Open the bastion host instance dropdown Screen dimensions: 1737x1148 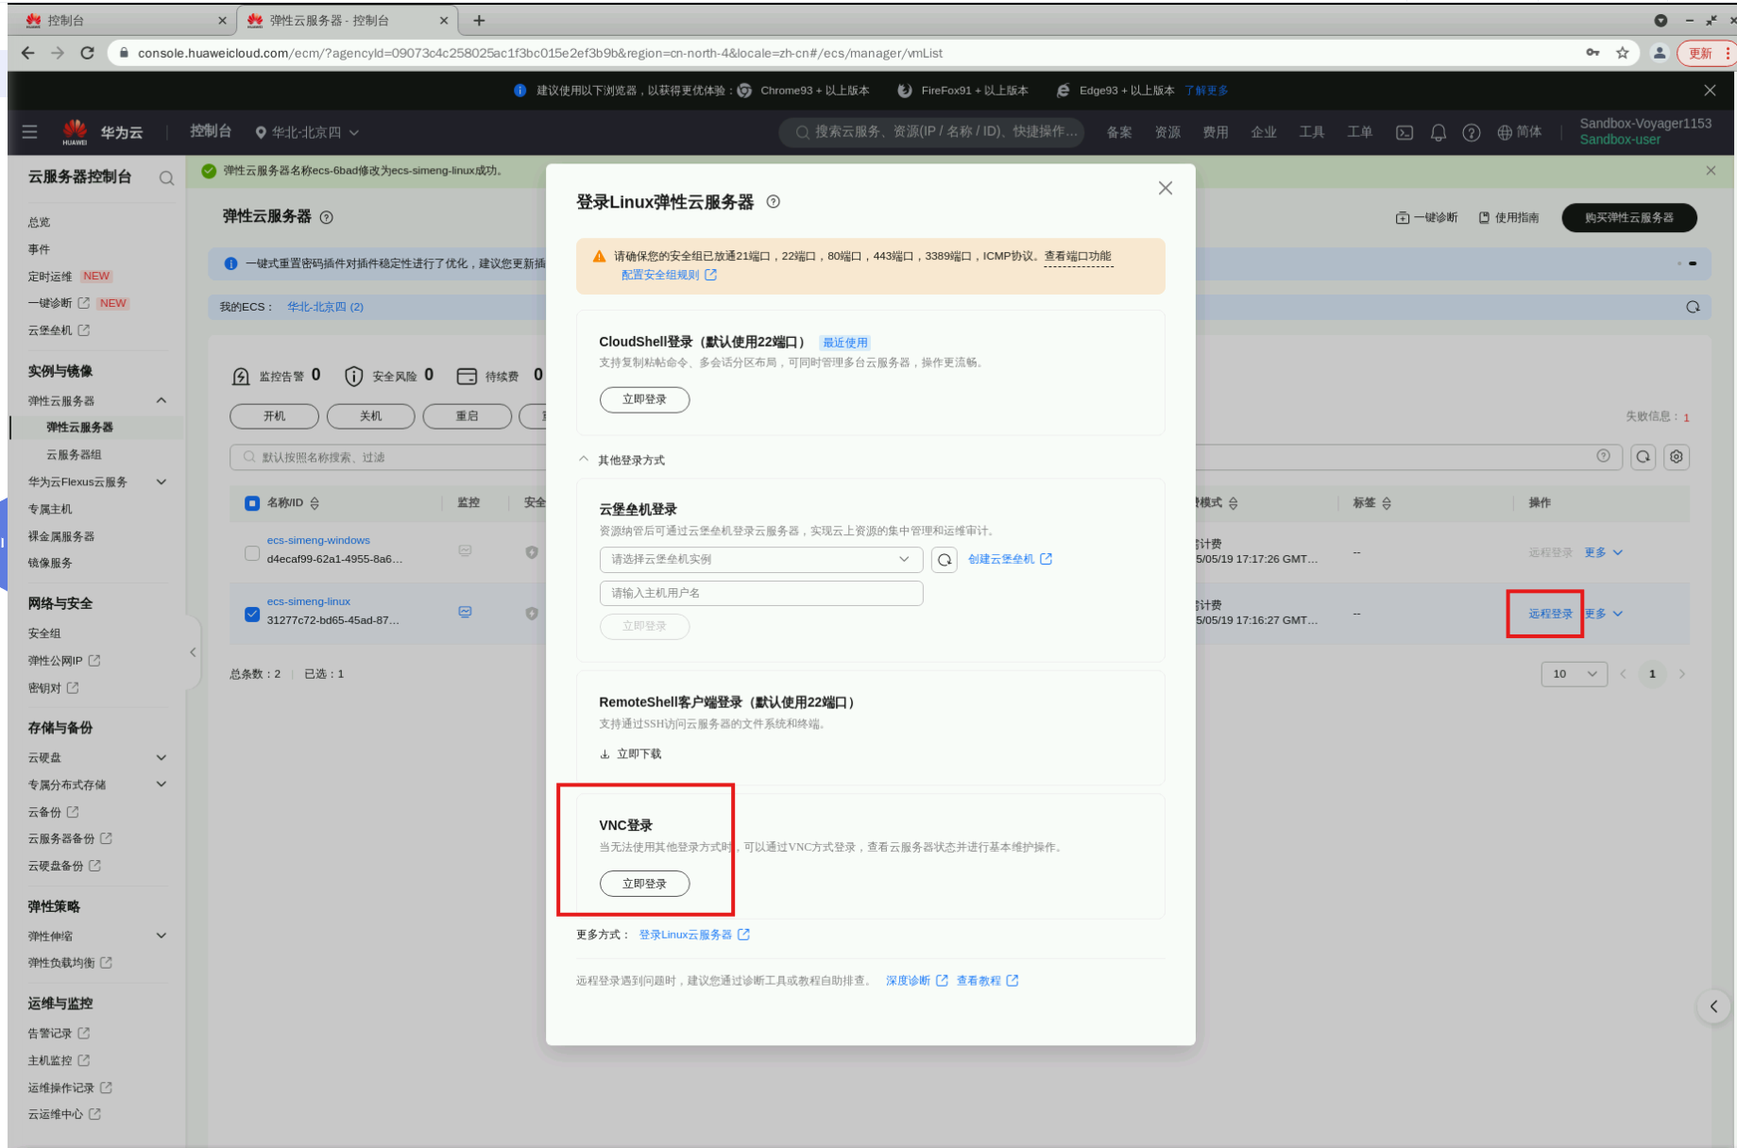pos(760,560)
